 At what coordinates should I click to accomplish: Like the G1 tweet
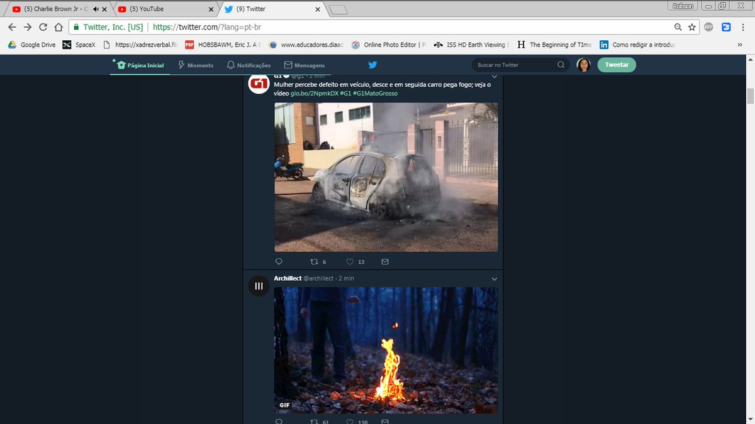point(350,262)
